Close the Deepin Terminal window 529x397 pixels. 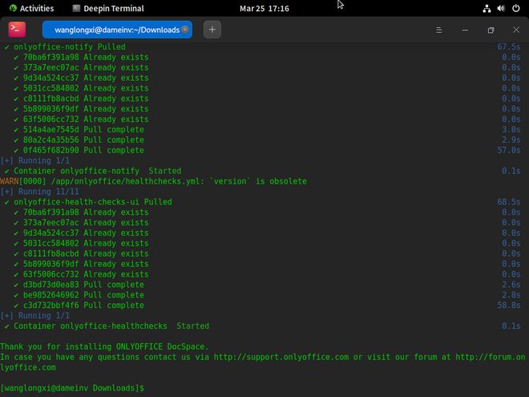[515, 30]
